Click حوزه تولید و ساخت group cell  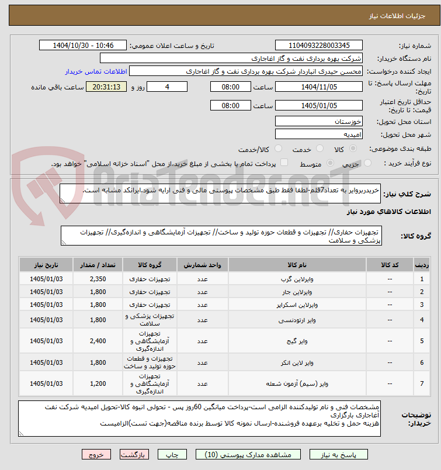[150, 362]
